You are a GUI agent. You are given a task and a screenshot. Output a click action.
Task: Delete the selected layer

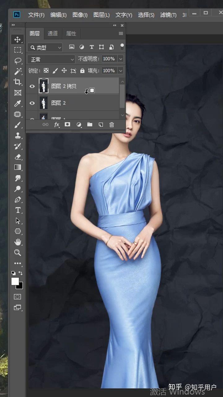pos(111,125)
